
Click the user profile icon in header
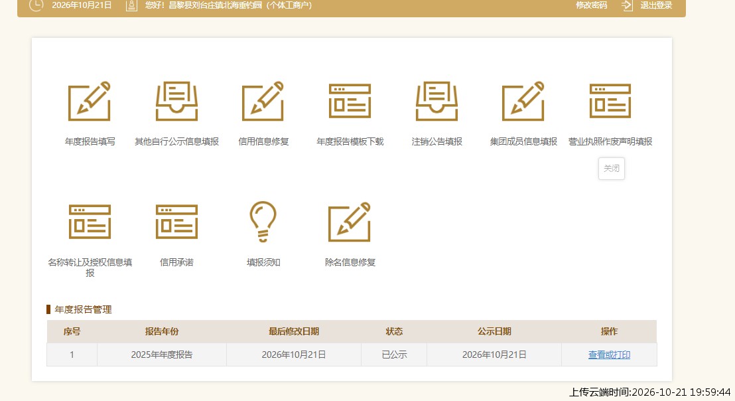coord(132,5)
